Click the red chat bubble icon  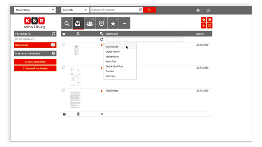210,26
